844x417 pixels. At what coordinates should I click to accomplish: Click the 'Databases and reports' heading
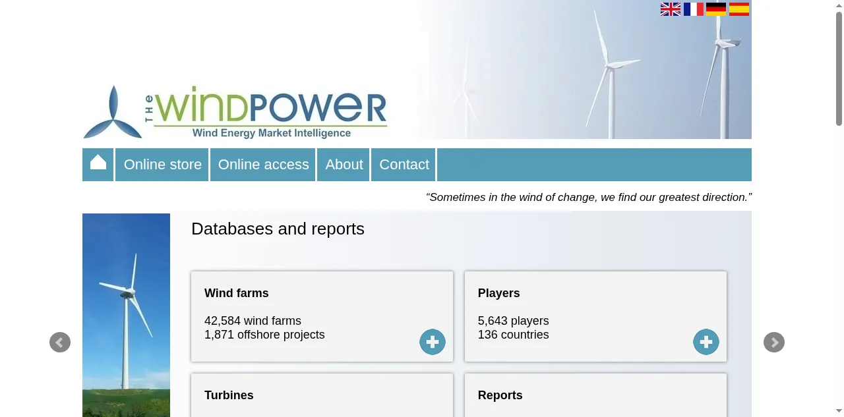tap(278, 229)
